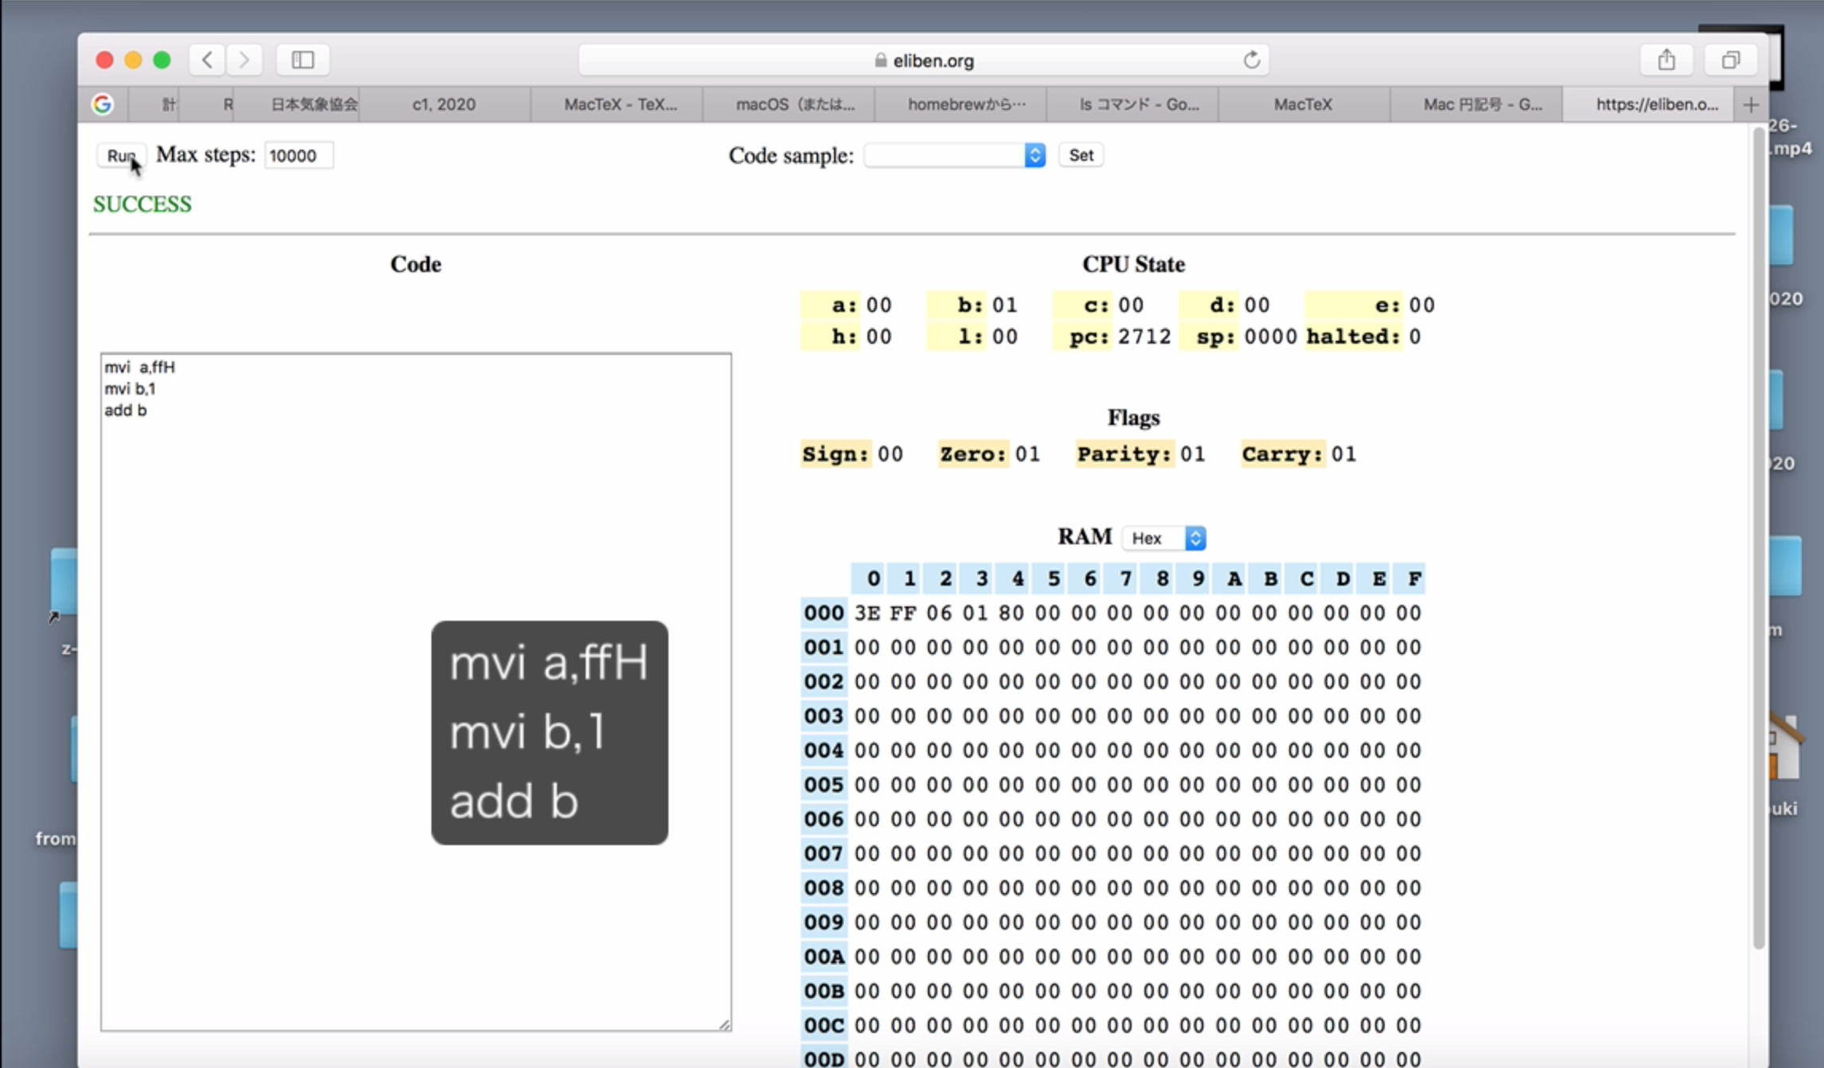Viewport: 1824px width, 1068px height.
Task: Click the halted value 0
Action: point(1414,337)
